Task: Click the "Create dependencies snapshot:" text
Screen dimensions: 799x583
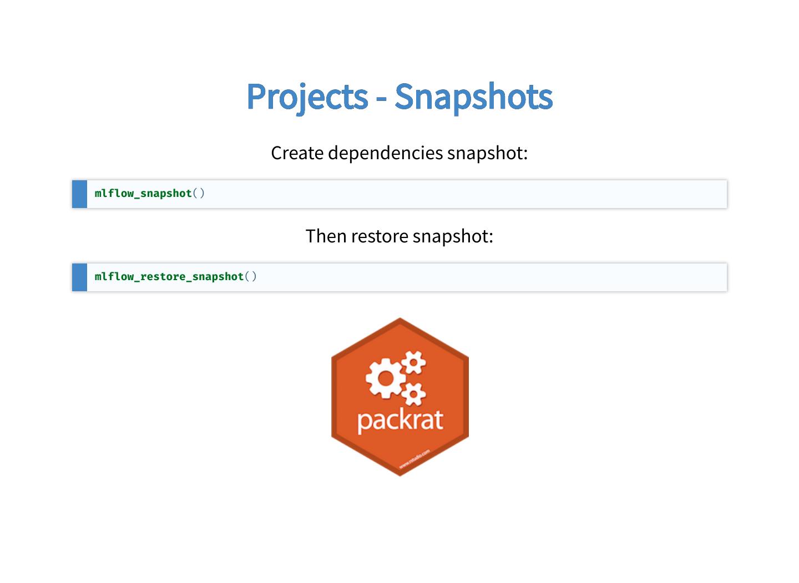Action: coord(399,153)
